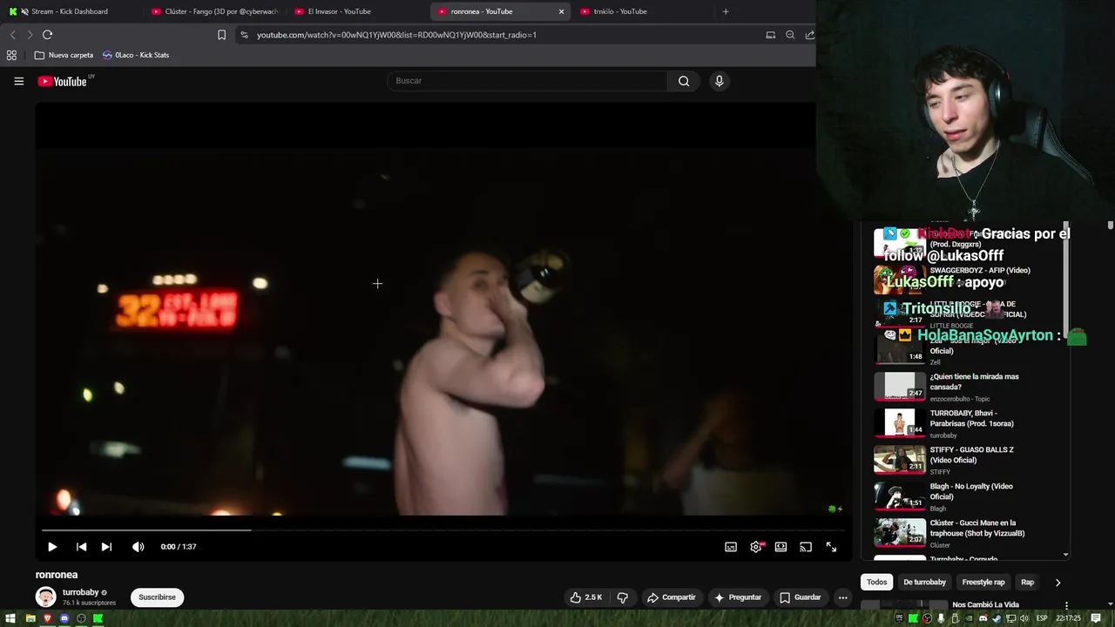Dislike the video

[622, 597]
